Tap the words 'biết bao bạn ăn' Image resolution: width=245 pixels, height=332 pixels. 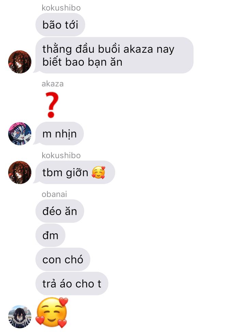click(82, 62)
